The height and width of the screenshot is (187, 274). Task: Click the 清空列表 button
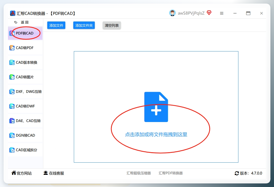(x=112, y=25)
